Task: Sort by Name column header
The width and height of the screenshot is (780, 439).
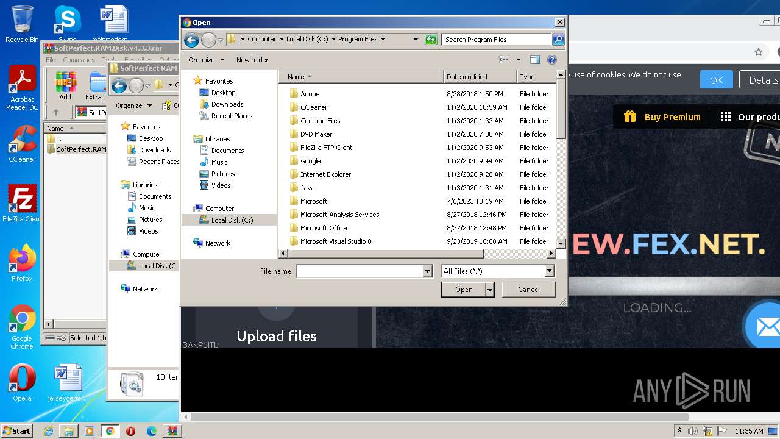Action: (361, 77)
